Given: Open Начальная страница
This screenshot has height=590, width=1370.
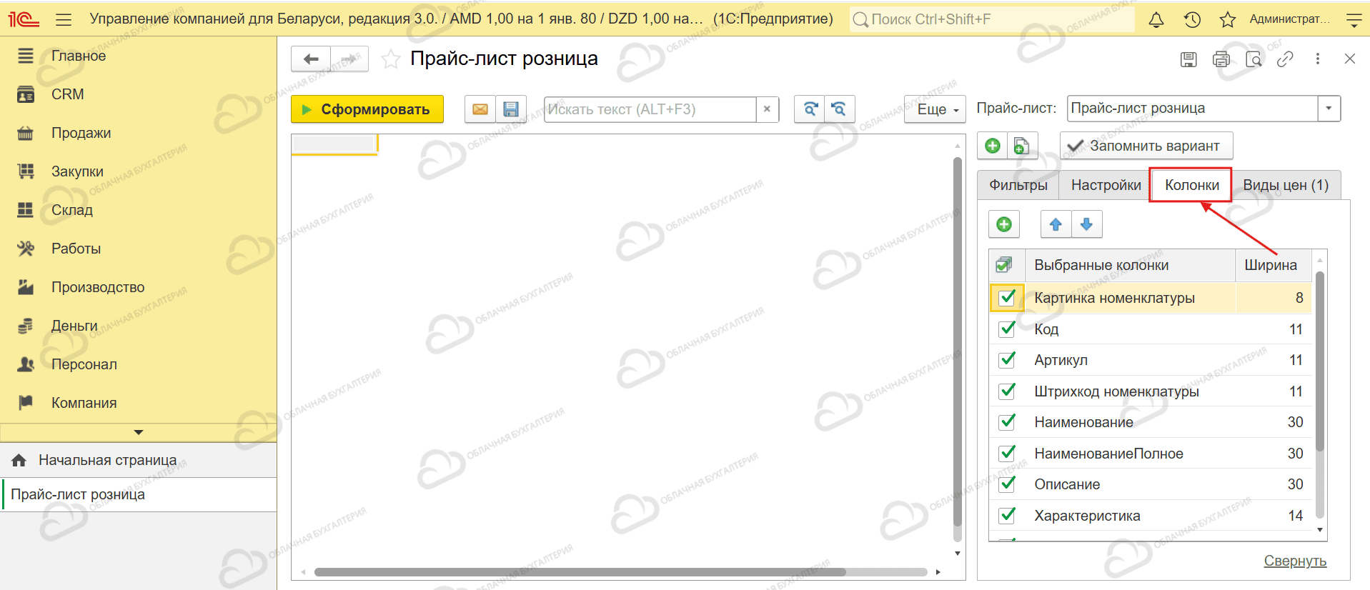Looking at the screenshot, I should (x=107, y=460).
